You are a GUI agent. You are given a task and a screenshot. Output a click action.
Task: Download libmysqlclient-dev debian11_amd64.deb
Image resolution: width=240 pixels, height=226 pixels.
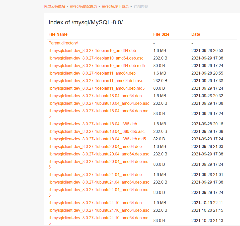pyautogui.click(x=92, y=73)
